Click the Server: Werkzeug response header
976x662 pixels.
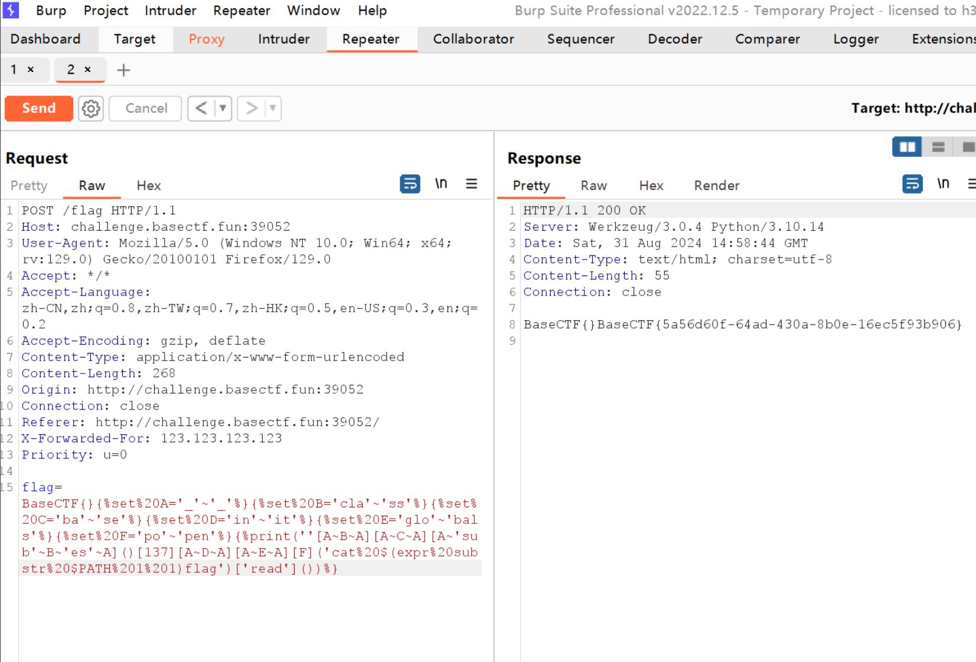click(x=674, y=227)
